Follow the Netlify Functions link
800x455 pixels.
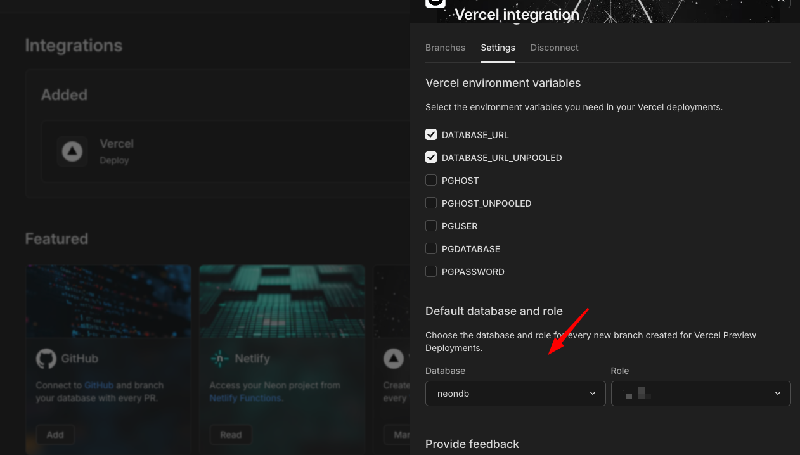(x=245, y=398)
